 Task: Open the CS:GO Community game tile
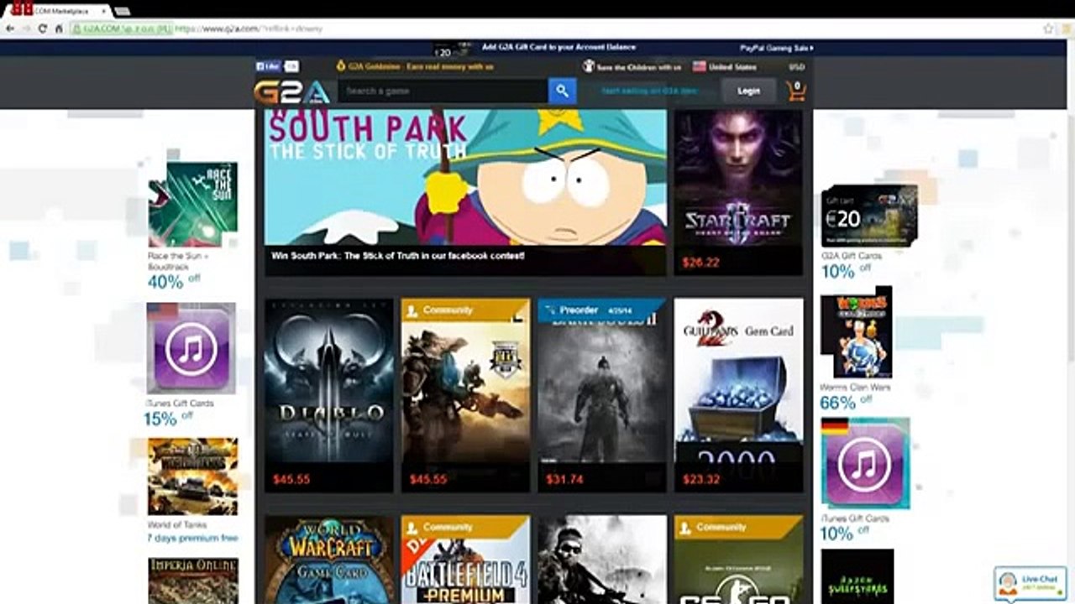738,560
